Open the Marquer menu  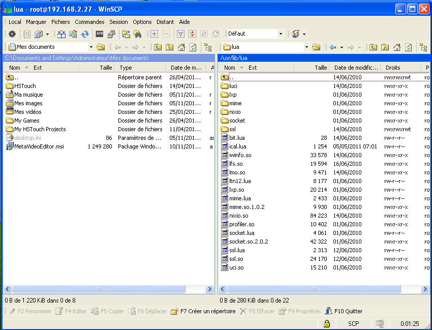(36, 22)
